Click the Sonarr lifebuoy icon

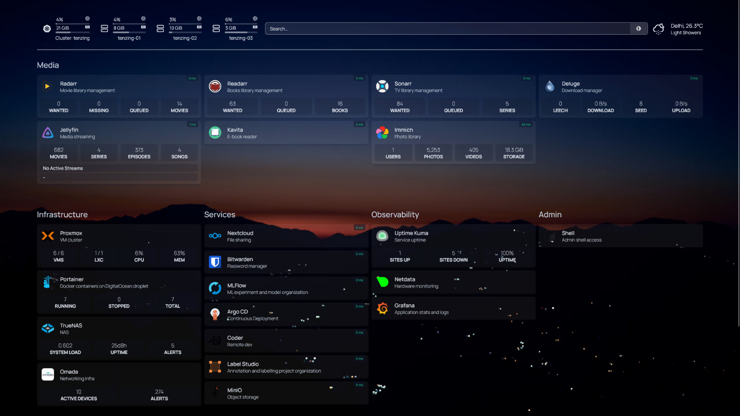coord(382,86)
